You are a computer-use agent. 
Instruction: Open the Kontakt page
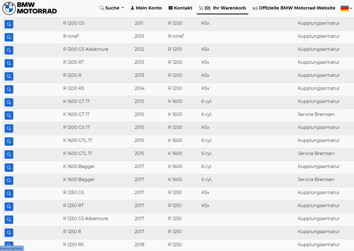tap(180, 8)
